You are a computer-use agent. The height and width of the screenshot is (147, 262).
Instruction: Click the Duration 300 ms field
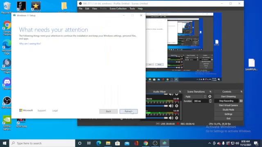click(x=201, y=101)
